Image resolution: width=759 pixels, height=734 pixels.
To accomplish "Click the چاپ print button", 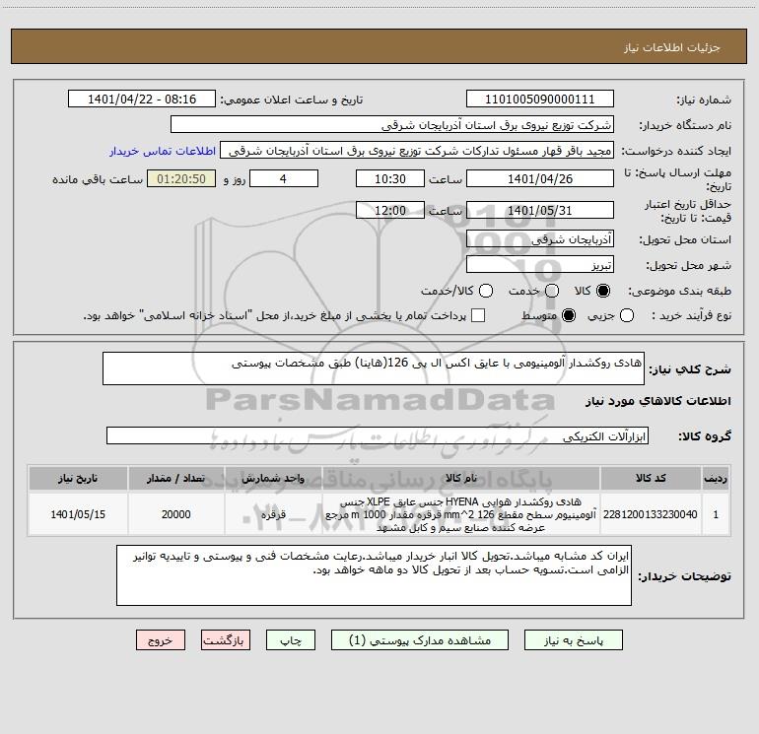I will (291, 640).
